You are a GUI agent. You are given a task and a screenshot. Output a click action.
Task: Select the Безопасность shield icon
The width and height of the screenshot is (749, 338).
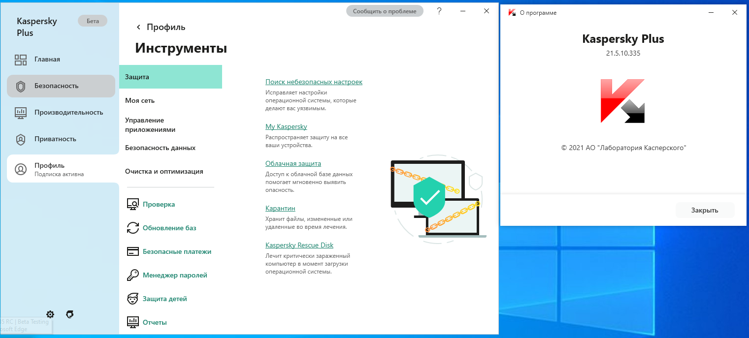pyautogui.click(x=21, y=87)
